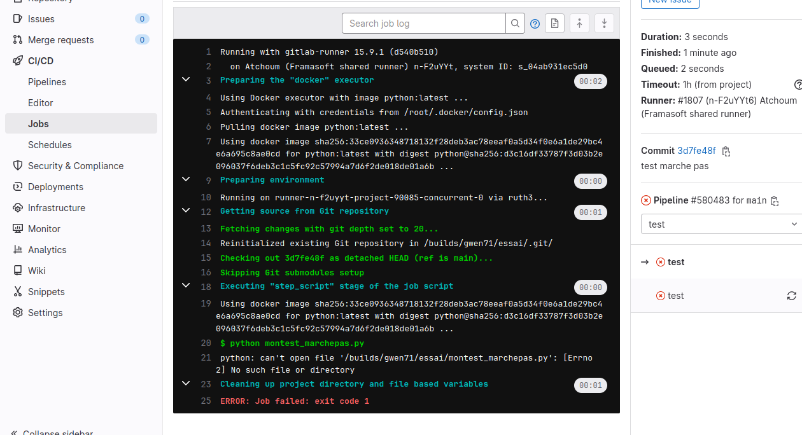
Task: Copy the commit SHA 3d7fe48f
Action: (726, 151)
